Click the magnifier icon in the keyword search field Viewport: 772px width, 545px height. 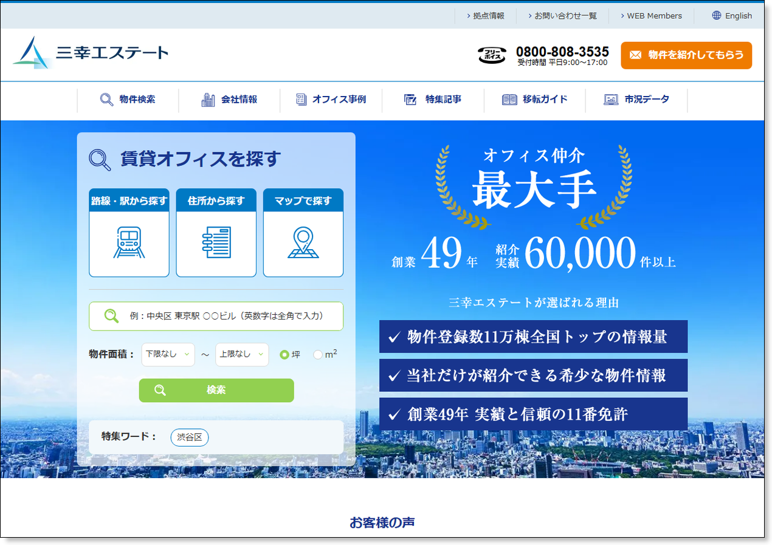click(x=111, y=316)
